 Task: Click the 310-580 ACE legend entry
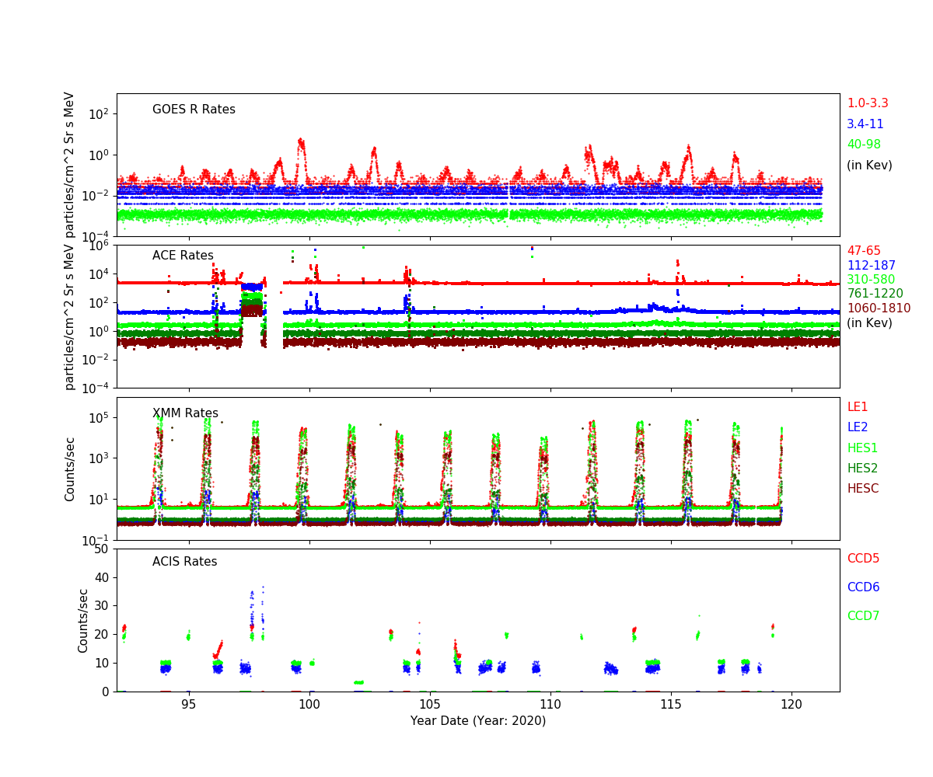(x=871, y=280)
